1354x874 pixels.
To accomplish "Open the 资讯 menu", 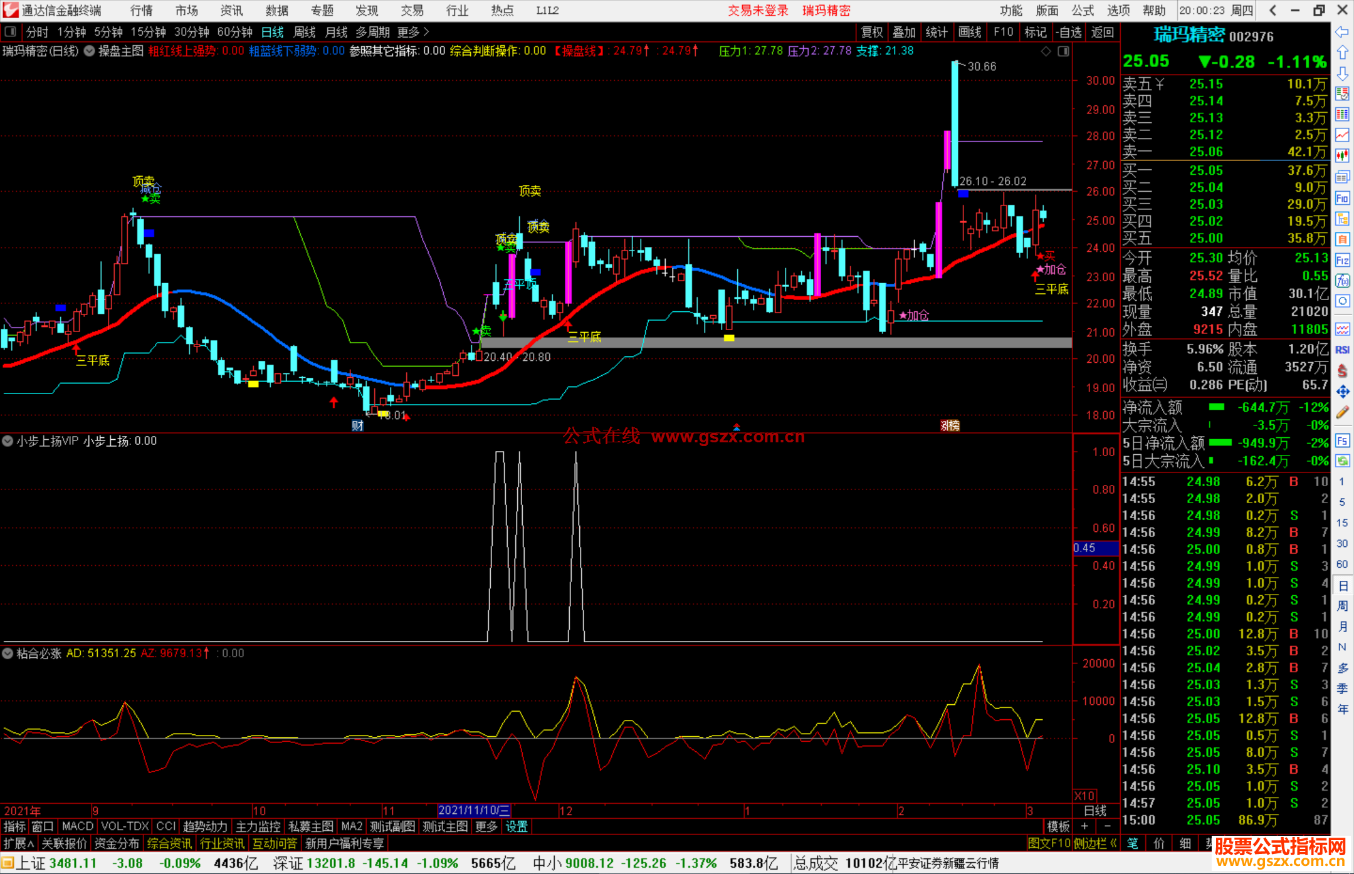I will pyautogui.click(x=231, y=10).
